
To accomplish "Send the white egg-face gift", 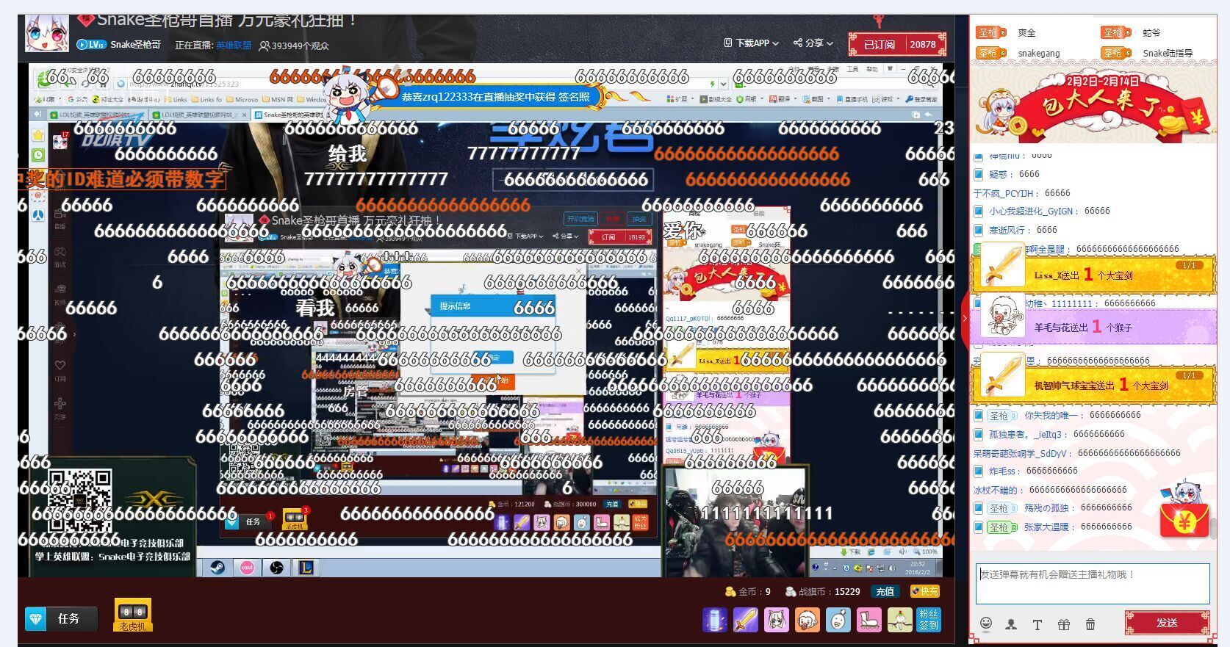I will [838, 619].
